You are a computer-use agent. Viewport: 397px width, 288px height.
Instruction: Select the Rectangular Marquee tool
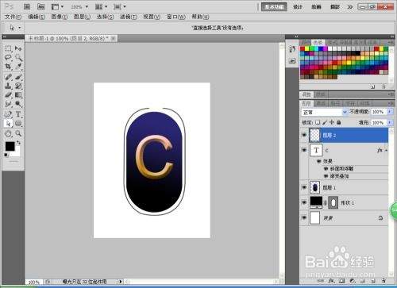click(x=8, y=48)
